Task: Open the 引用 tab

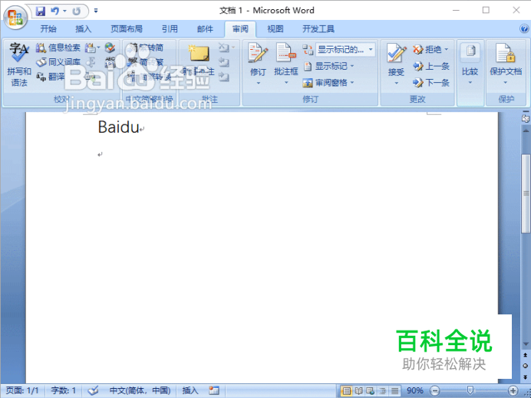Action: pyautogui.click(x=170, y=29)
